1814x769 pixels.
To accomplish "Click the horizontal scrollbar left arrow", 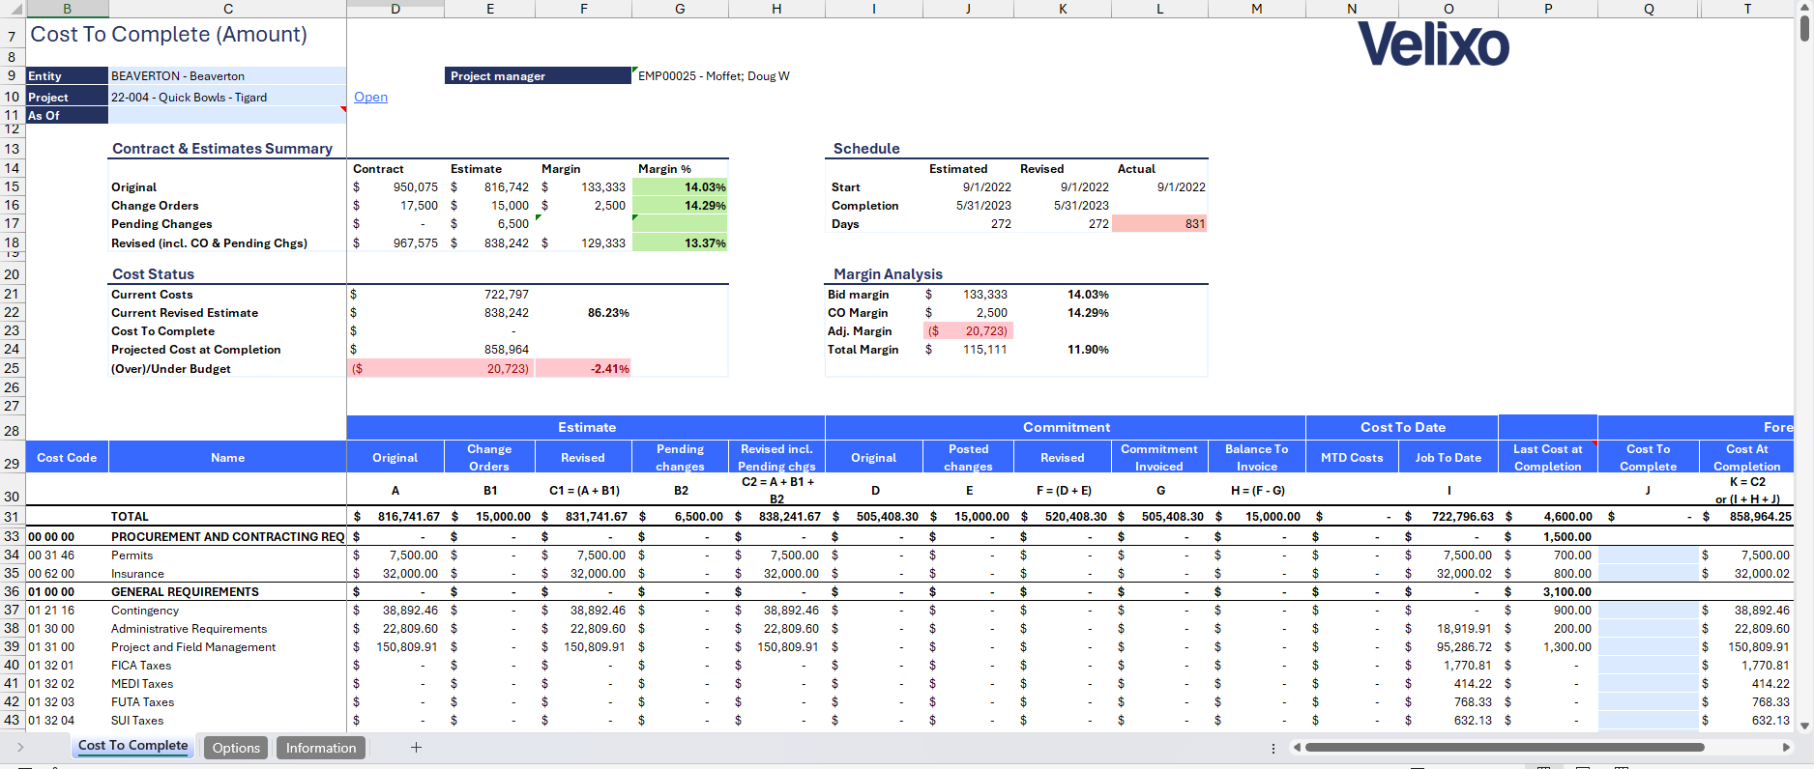I will [1297, 747].
